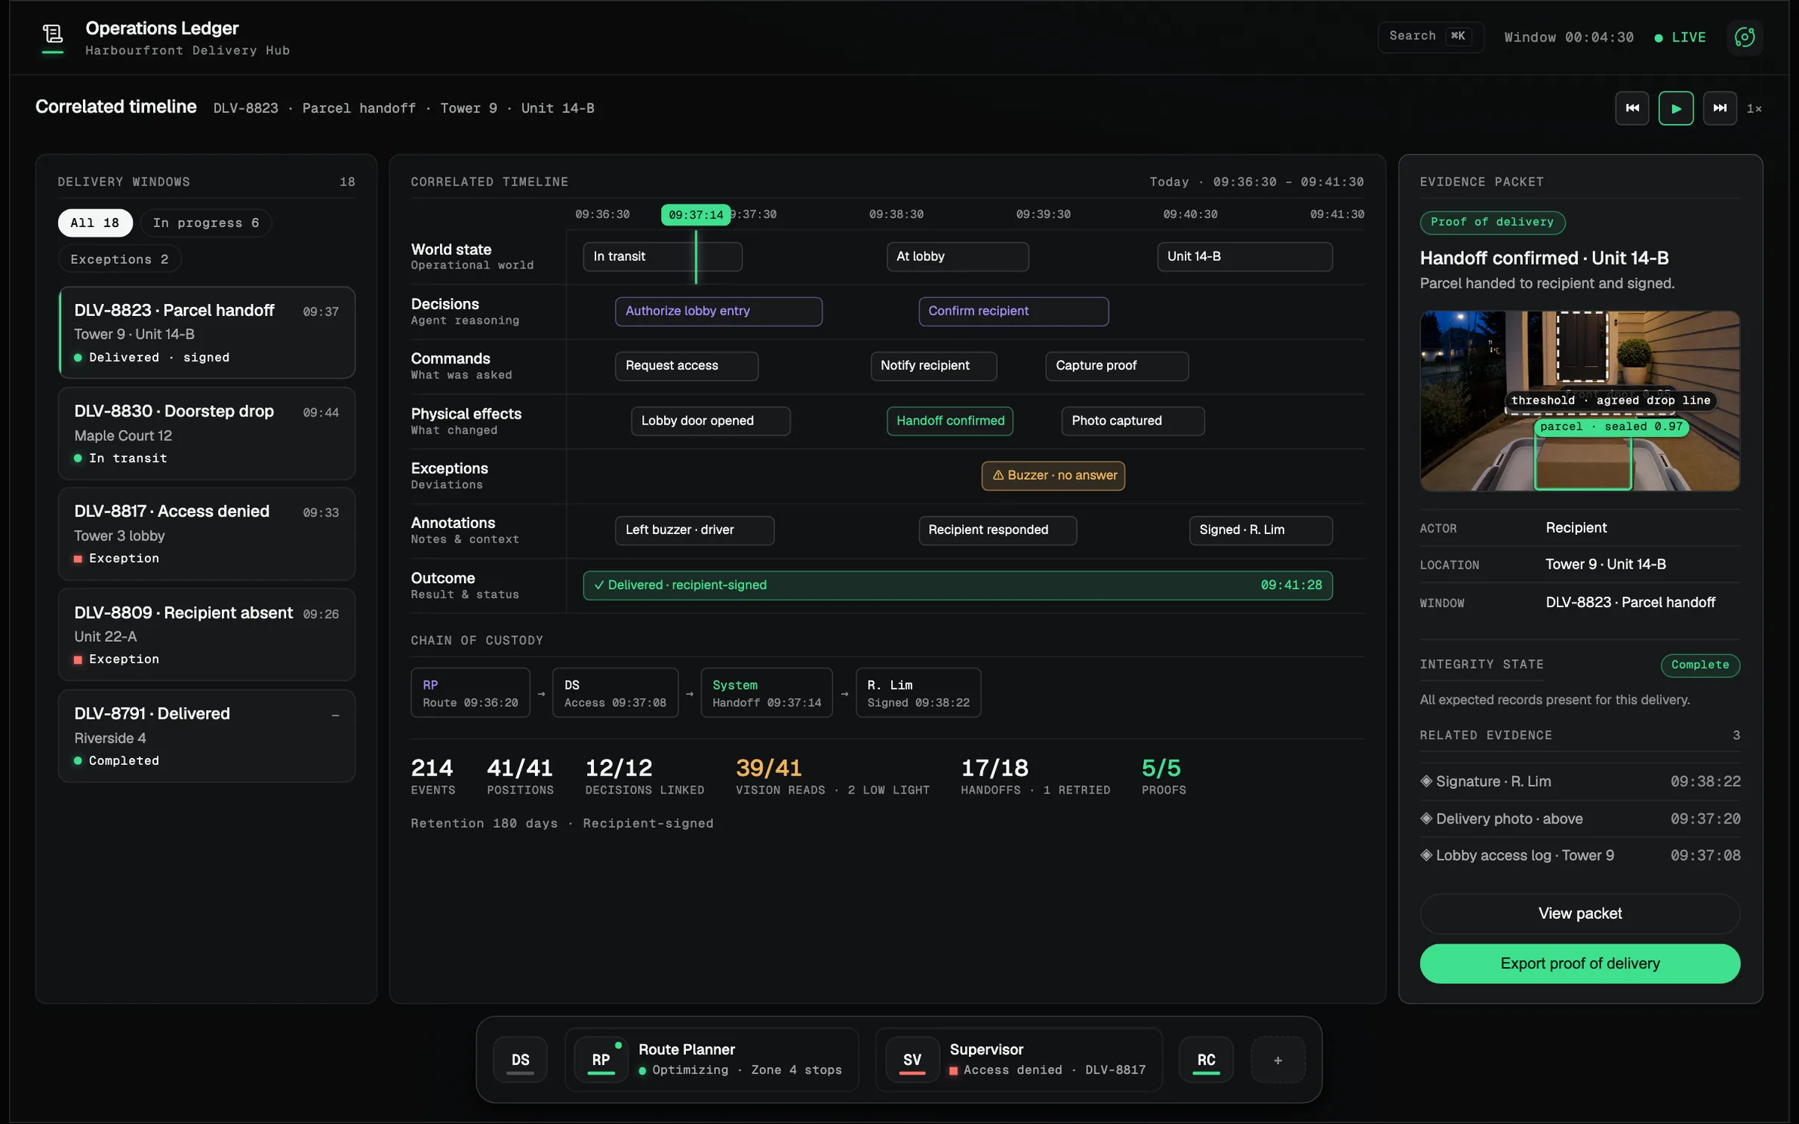Change the 1× playback speed
The image size is (1799, 1124).
pos(1754,109)
